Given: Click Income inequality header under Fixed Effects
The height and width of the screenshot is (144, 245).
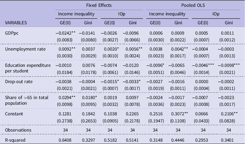Looking at the screenshot, I should pyautogui.click(x=76, y=14).
